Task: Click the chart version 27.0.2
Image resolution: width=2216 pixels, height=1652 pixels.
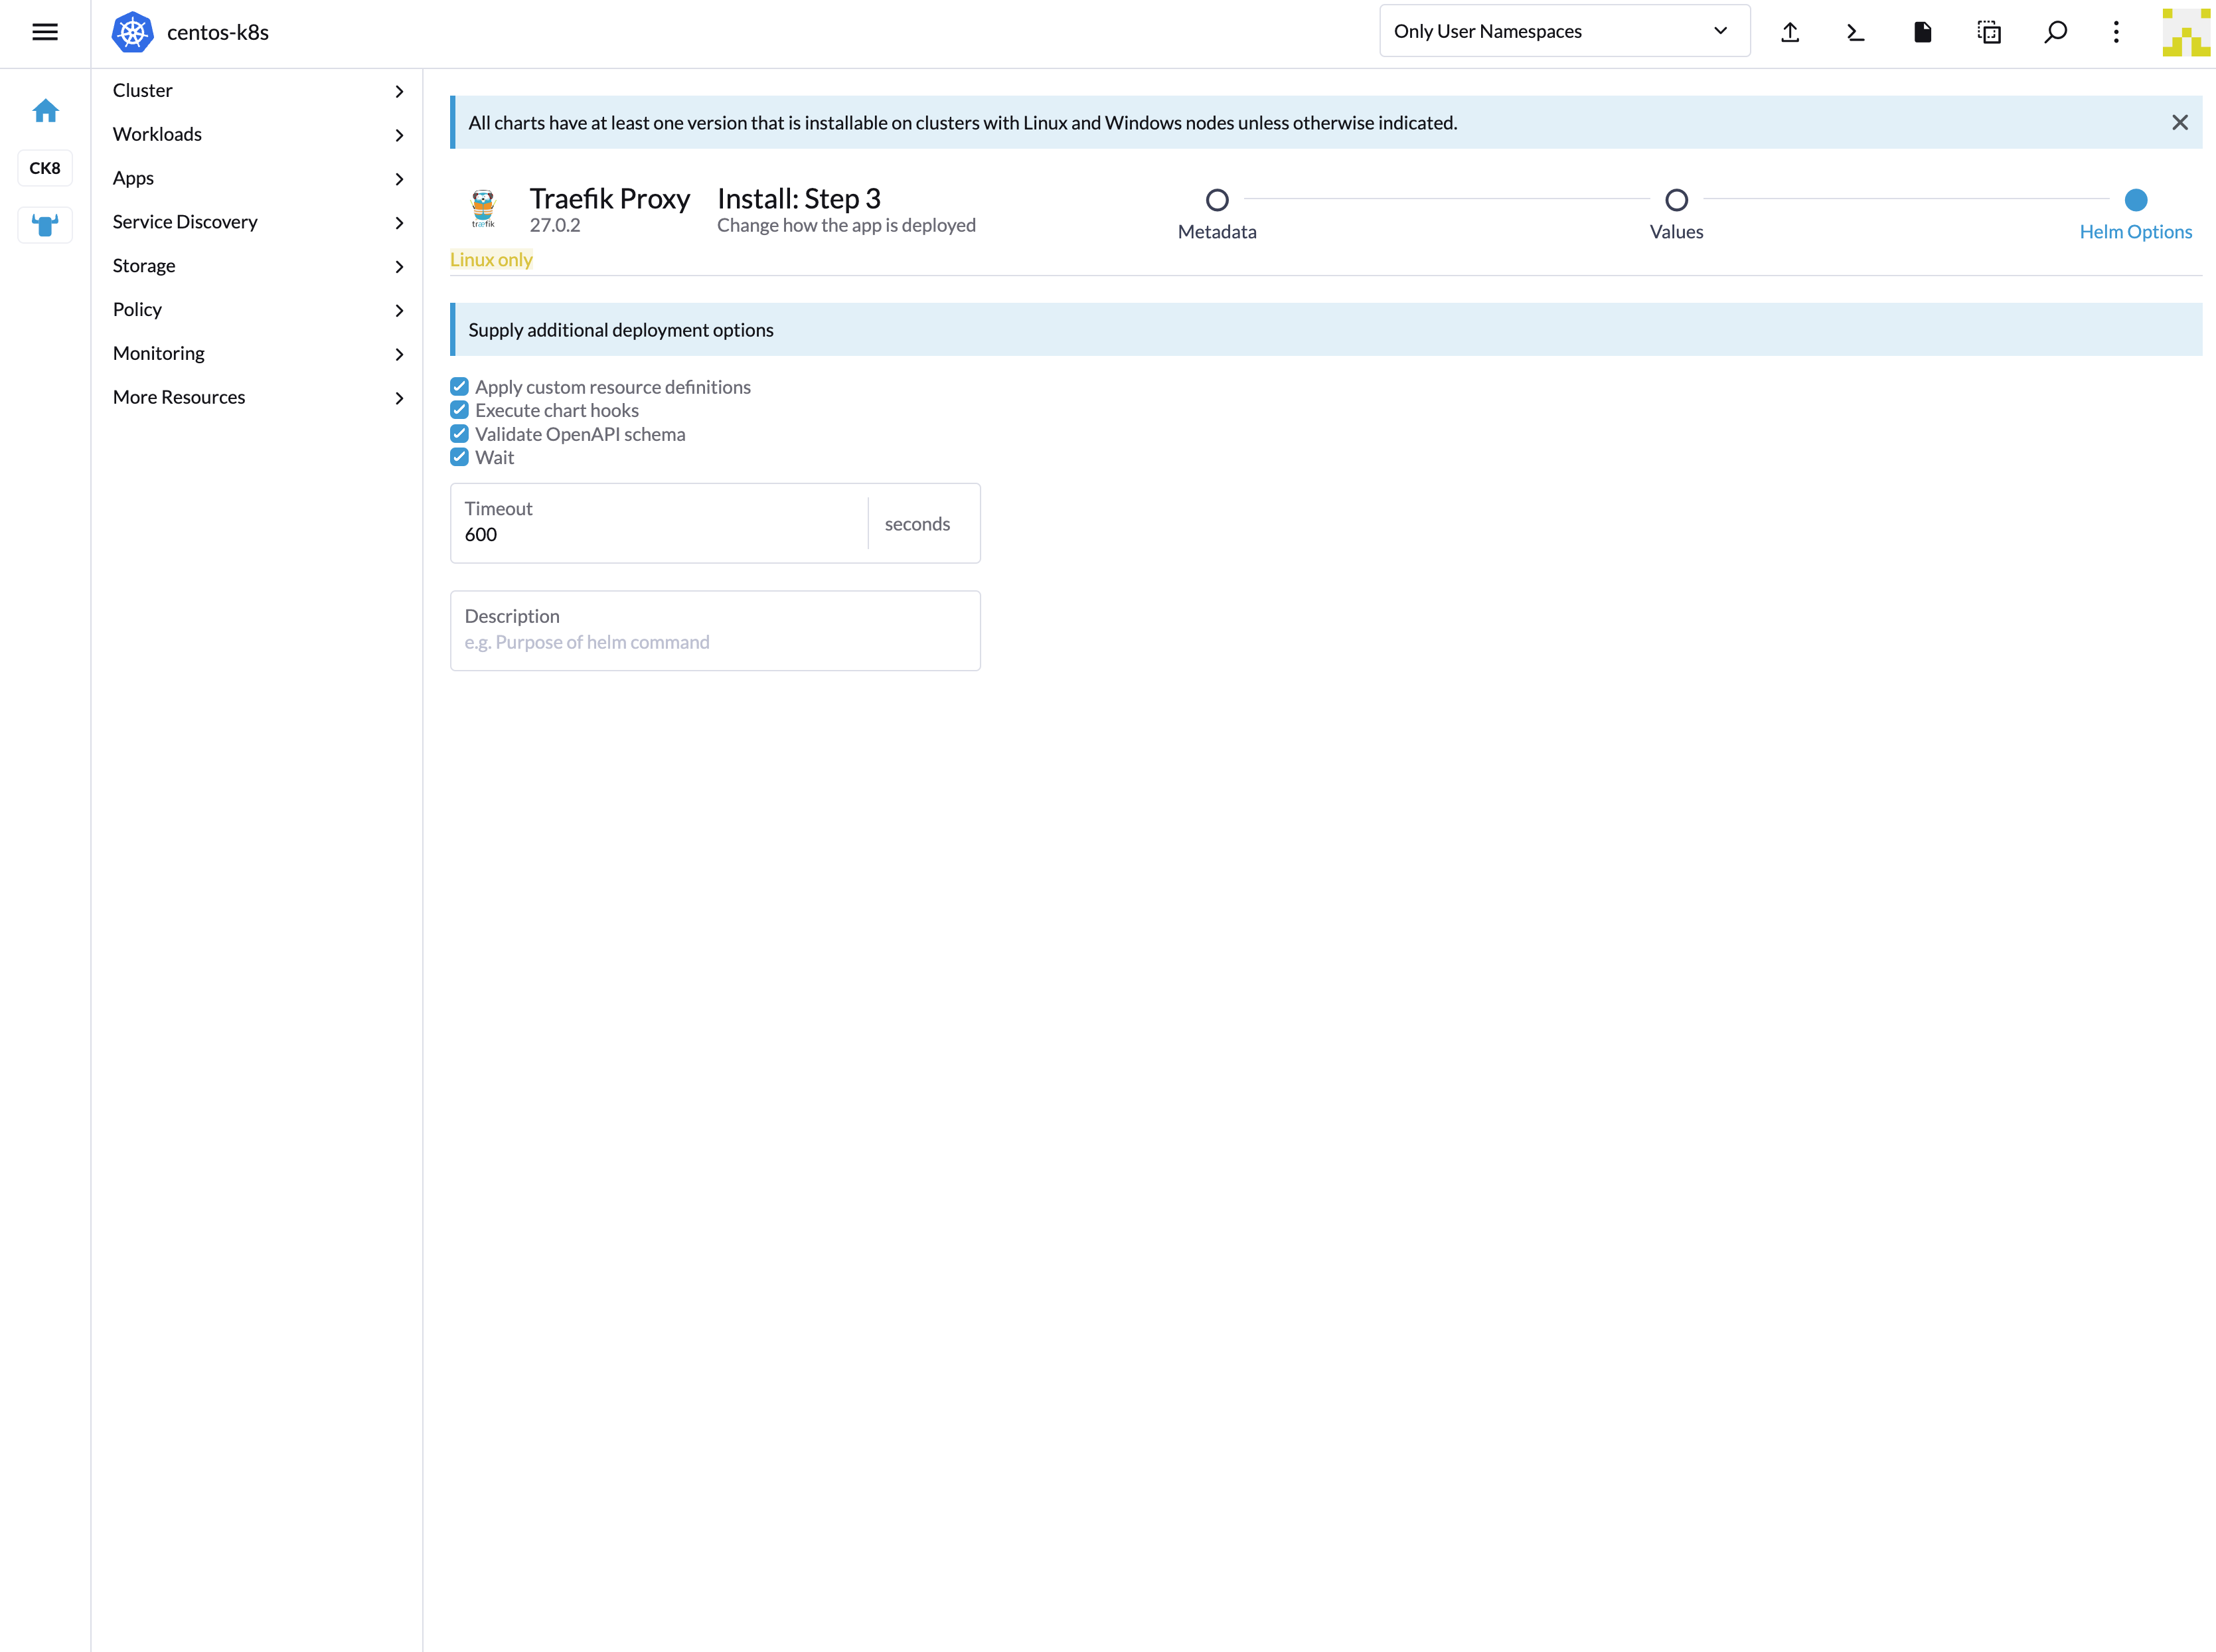Action: tap(555, 225)
